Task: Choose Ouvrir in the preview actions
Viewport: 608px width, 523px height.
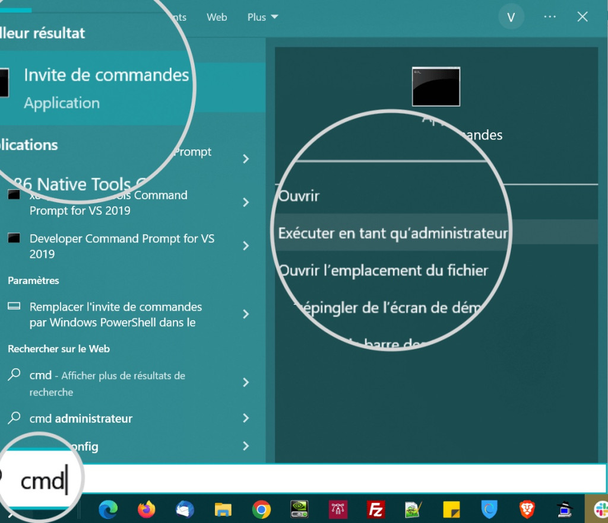Action: [x=299, y=196]
